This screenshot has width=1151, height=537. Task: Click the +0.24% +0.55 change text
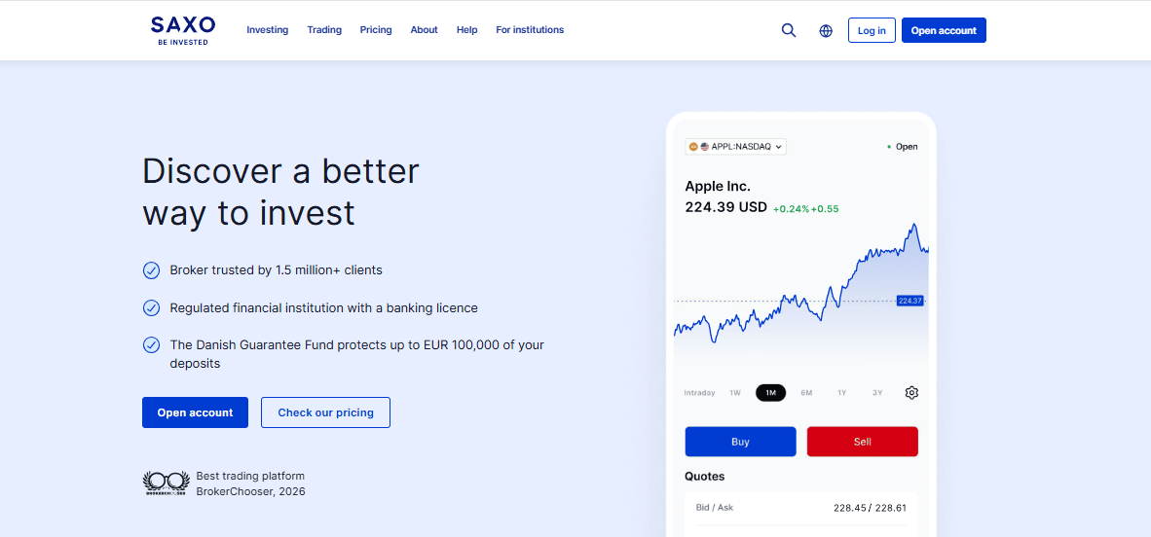point(806,209)
